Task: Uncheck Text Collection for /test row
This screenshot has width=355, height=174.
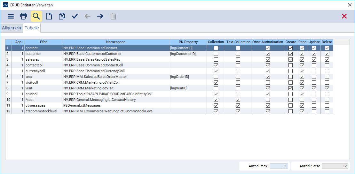Action: click(x=238, y=100)
